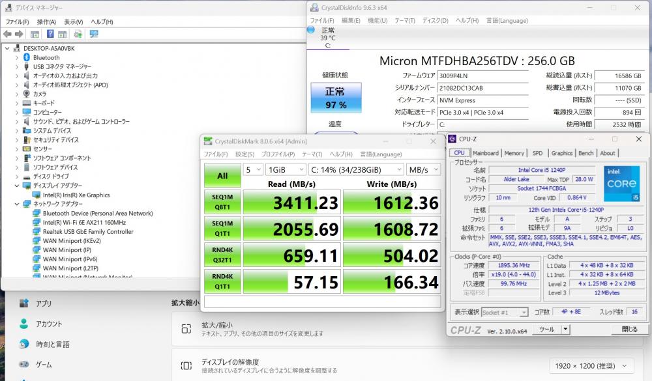
Task: Open 設定(S) menu in CrystalDiskMark
Action: coord(244,154)
